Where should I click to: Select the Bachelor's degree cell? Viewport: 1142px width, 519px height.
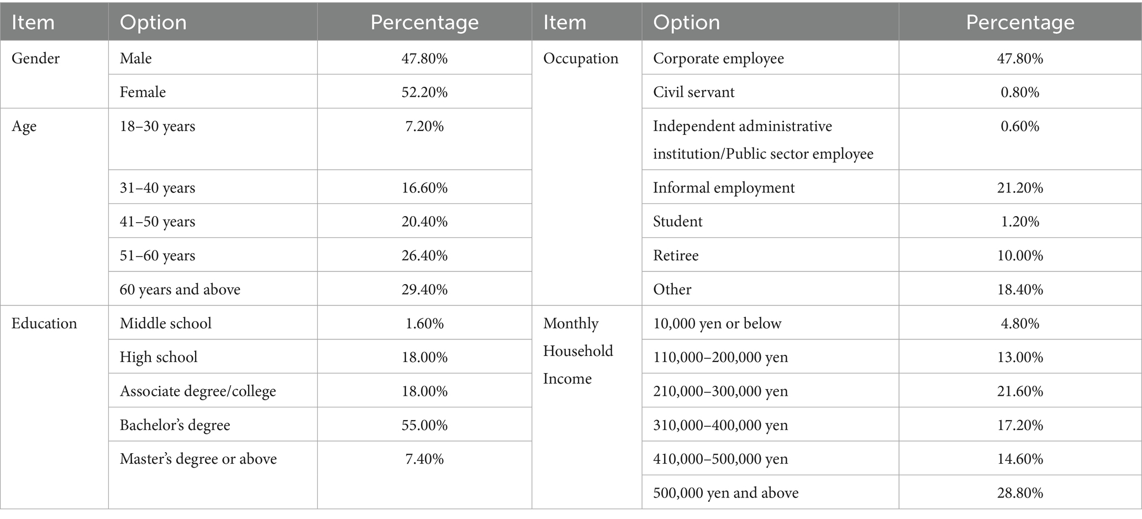[x=175, y=425]
